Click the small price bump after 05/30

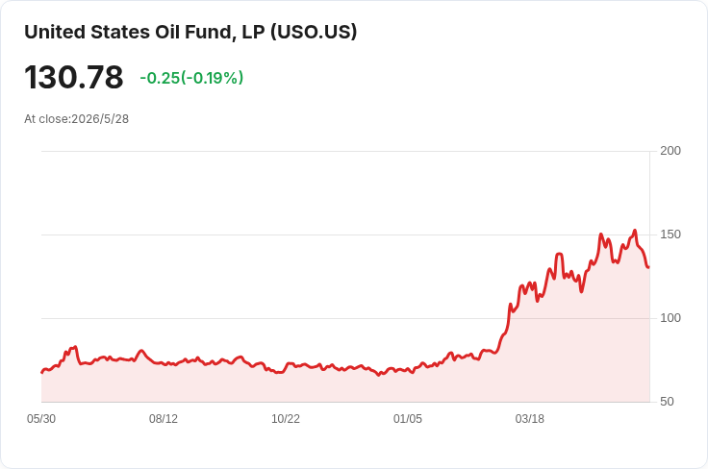click(x=72, y=349)
